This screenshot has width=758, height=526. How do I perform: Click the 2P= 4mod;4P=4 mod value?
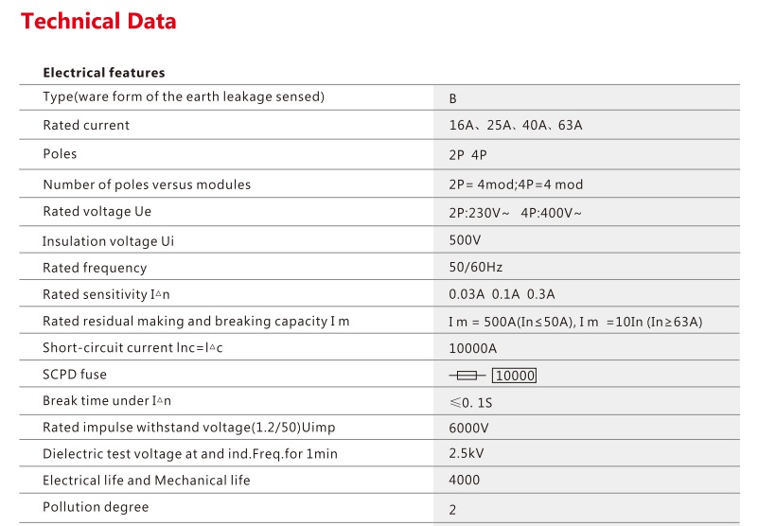point(516,184)
